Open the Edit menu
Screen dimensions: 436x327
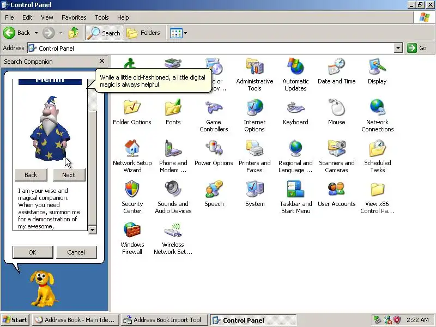point(27,17)
